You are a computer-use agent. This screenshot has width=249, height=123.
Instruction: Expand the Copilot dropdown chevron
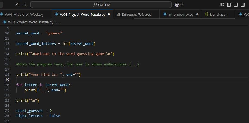(x=182, y=5)
